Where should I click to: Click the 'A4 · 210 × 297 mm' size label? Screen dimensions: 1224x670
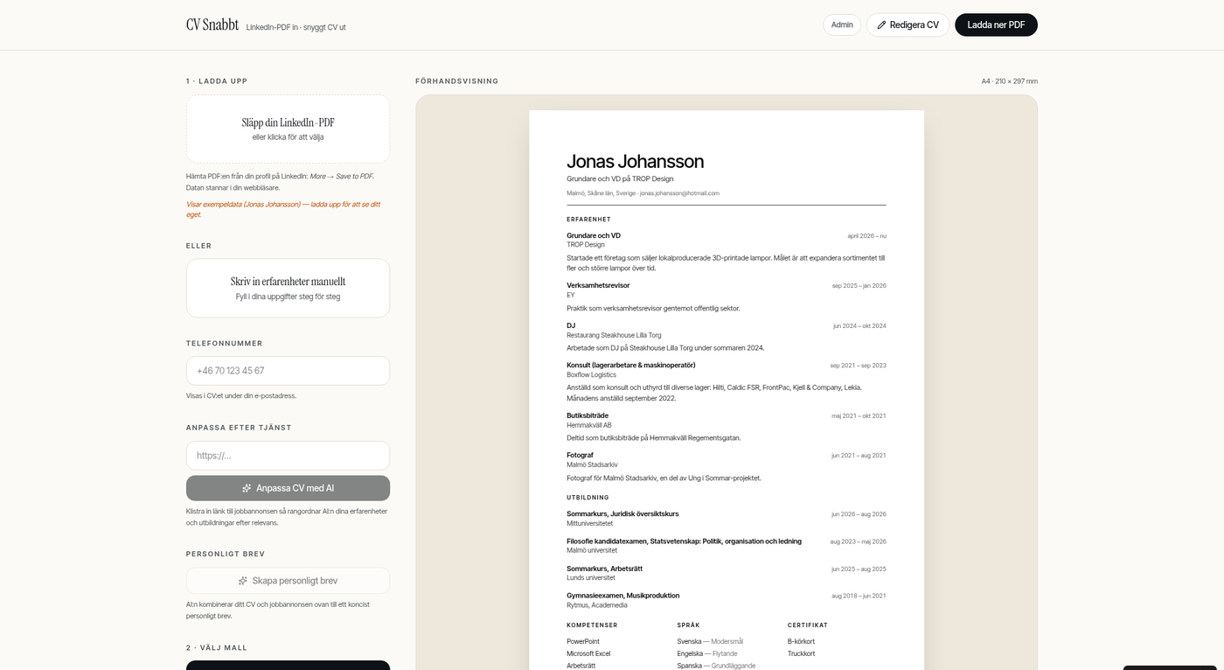tap(1010, 81)
